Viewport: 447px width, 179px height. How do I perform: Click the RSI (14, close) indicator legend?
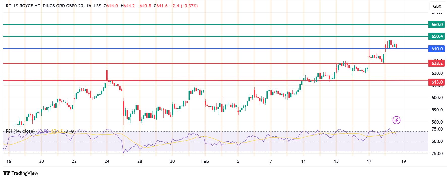pyautogui.click(x=20, y=131)
